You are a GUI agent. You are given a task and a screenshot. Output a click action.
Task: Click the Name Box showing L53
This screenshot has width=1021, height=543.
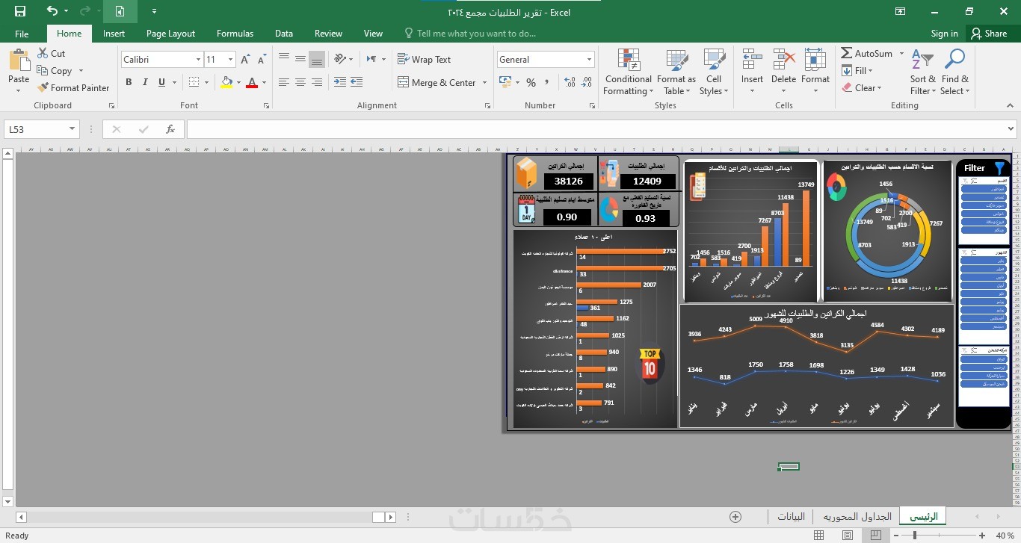tap(36, 129)
